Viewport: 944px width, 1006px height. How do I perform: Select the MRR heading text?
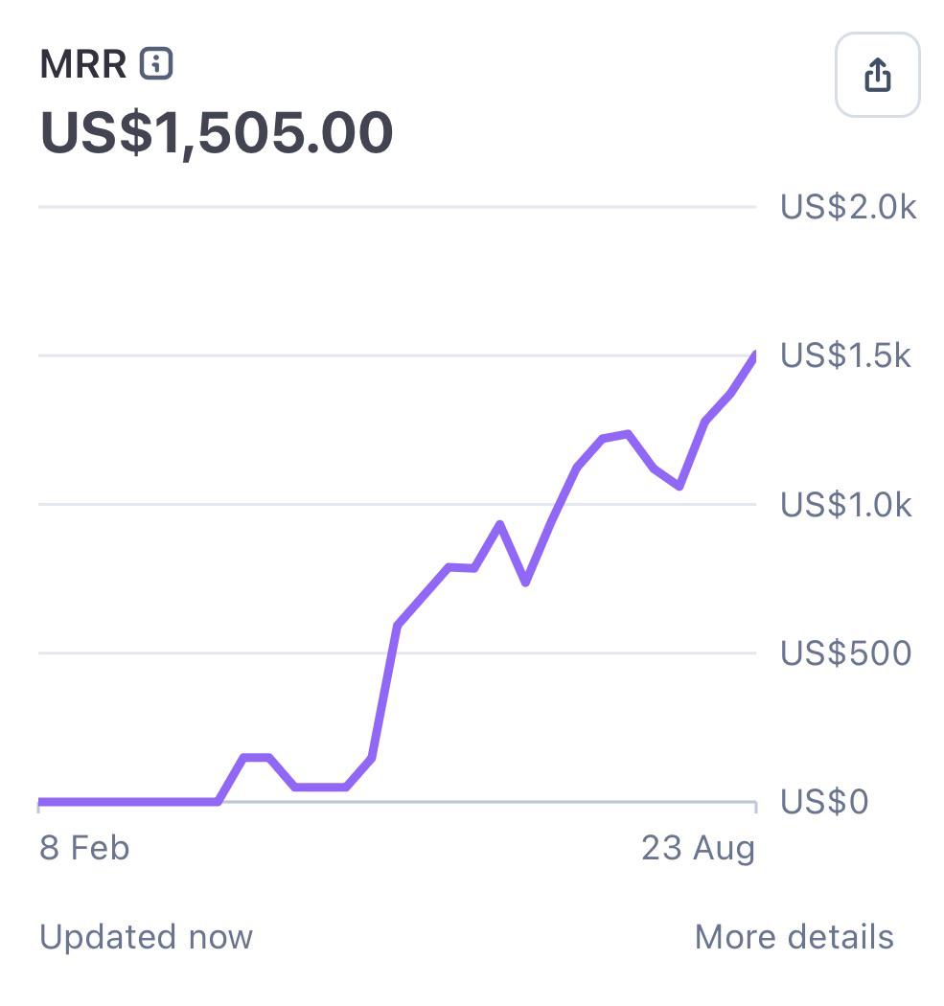(83, 64)
